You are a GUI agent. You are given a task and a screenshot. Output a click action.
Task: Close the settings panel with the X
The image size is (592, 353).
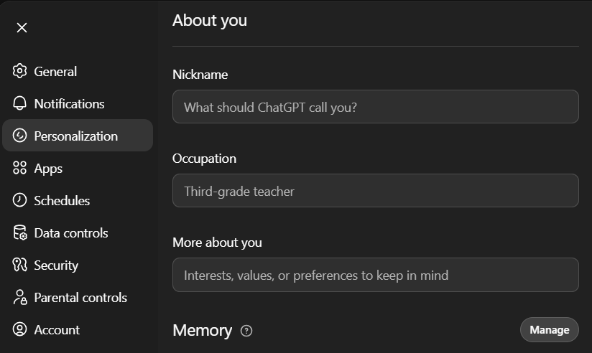[22, 27]
